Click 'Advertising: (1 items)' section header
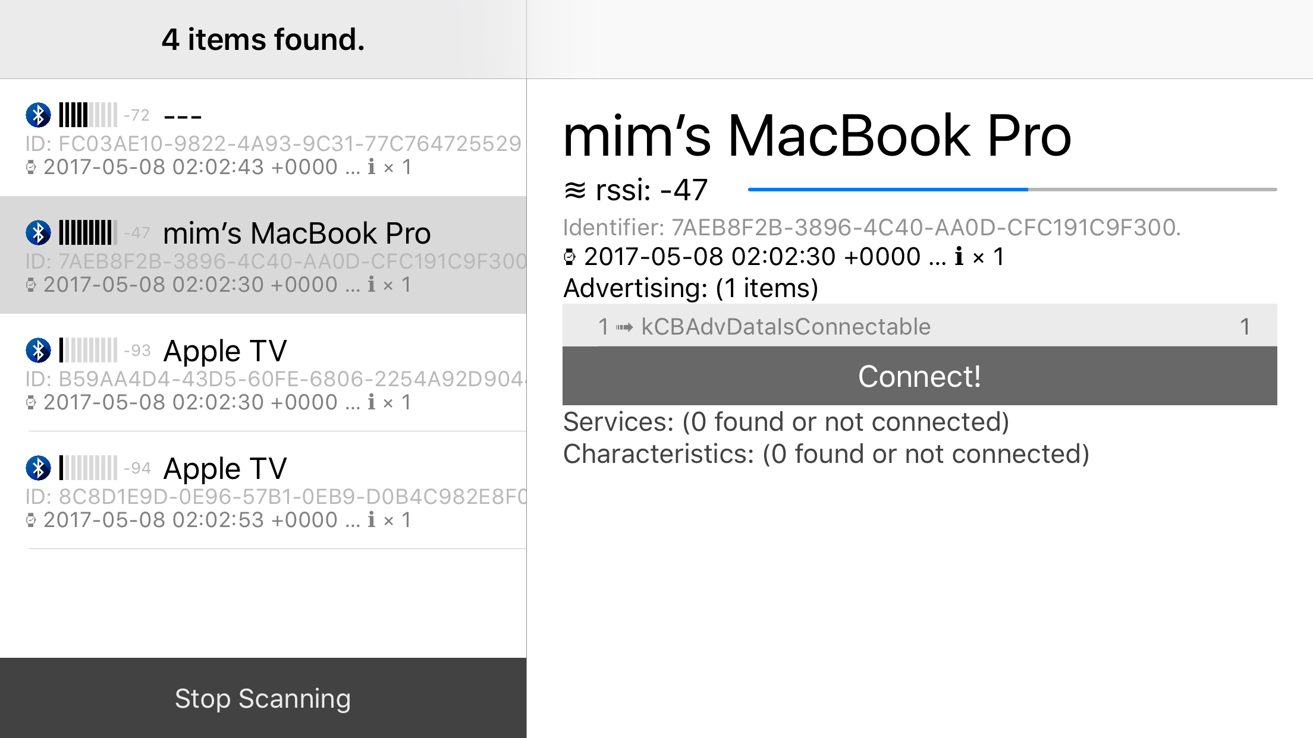1313x738 pixels. click(690, 288)
